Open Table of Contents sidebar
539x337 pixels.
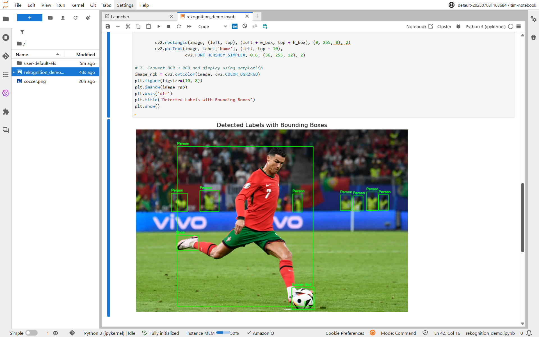pos(6,74)
